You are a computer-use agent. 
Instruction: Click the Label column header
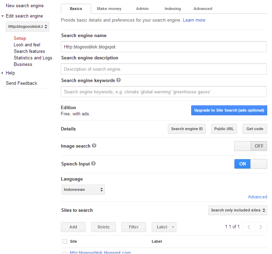[157, 241]
